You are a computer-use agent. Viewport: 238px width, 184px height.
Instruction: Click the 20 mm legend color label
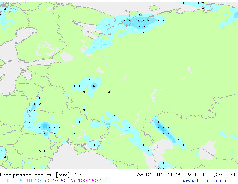point(38,181)
